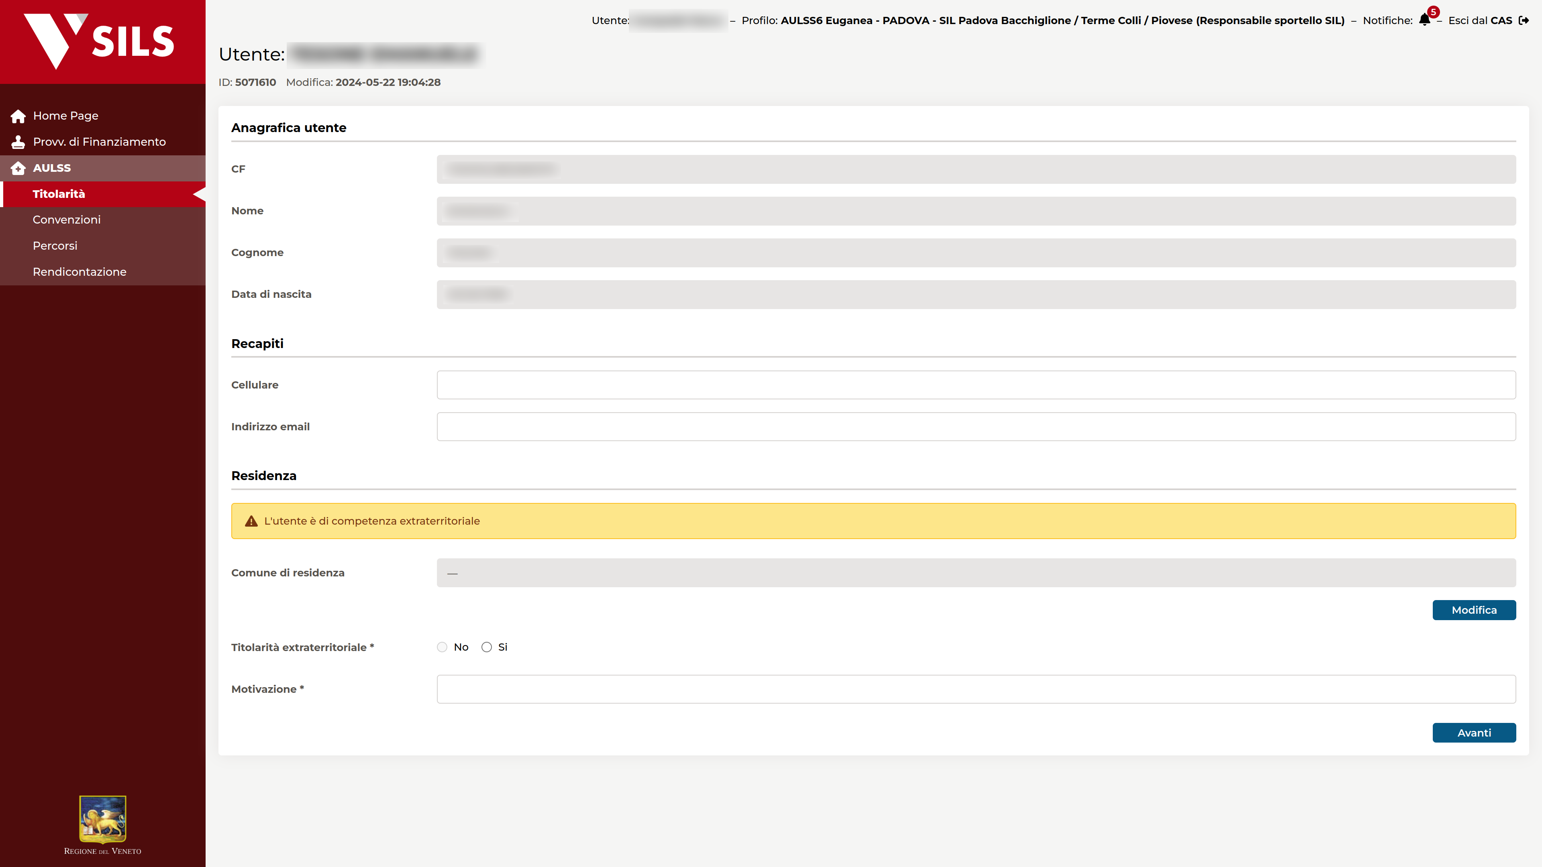Open Provv. di Finanziamento menu
Viewport: 1542px width, 867px height.
pyautogui.click(x=103, y=142)
